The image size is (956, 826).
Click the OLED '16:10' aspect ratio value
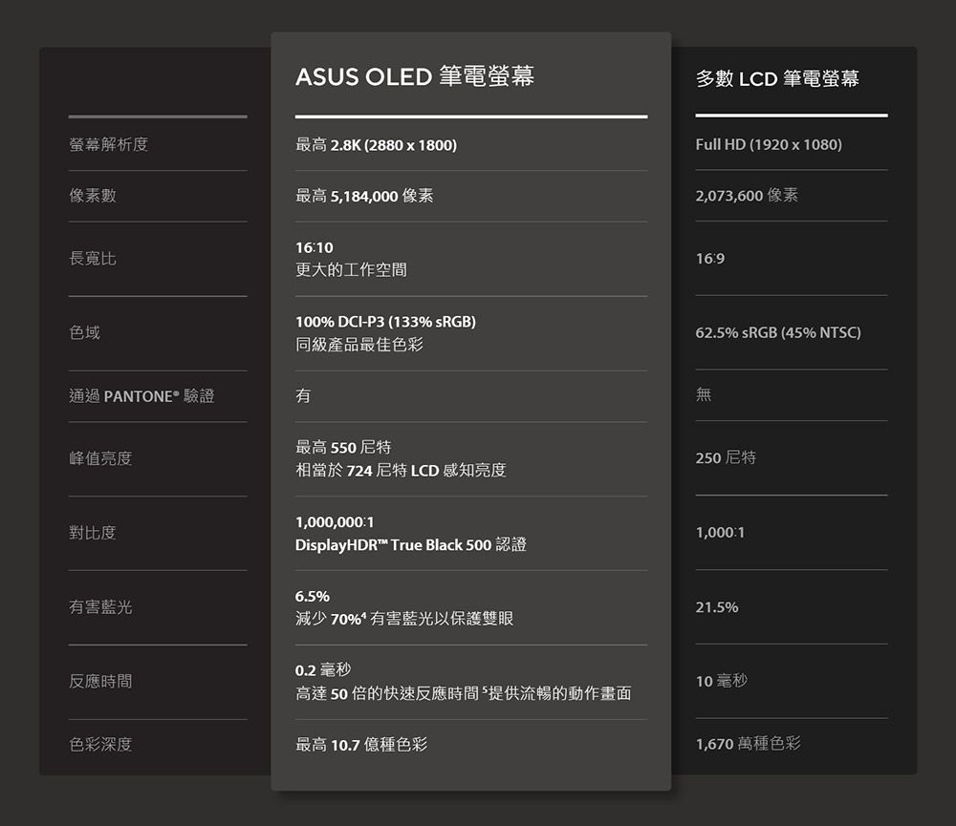[x=315, y=247]
